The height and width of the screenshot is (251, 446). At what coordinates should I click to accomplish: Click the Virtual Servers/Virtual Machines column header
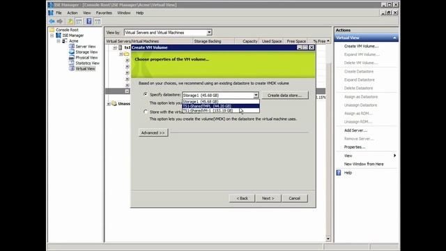[x=148, y=41]
